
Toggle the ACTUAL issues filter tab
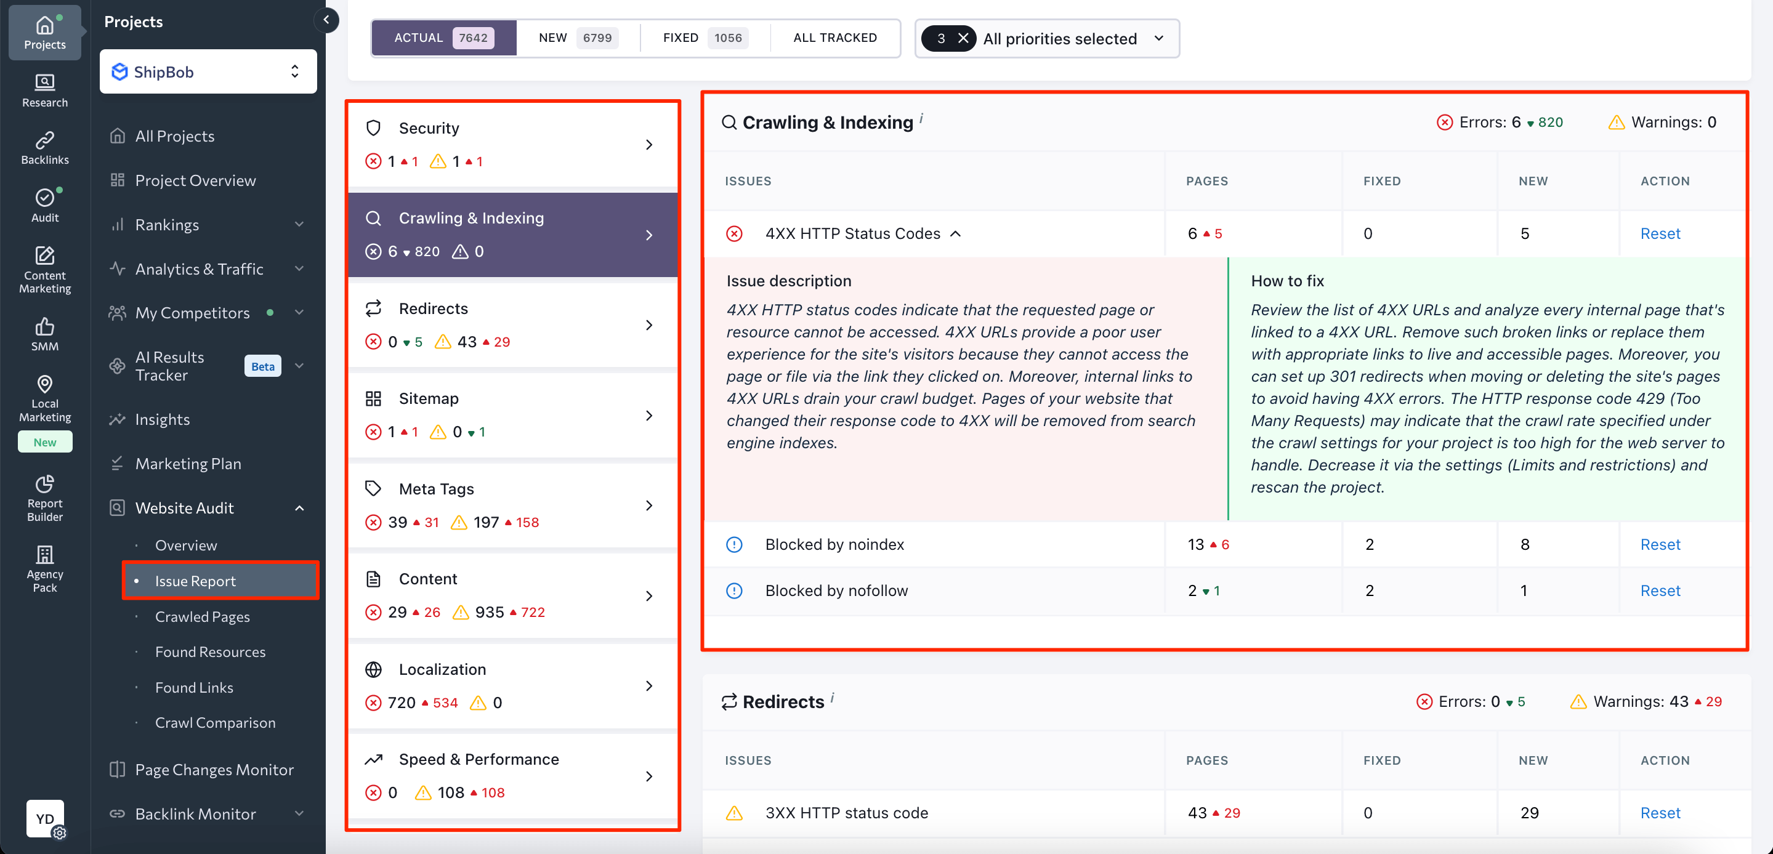(441, 38)
